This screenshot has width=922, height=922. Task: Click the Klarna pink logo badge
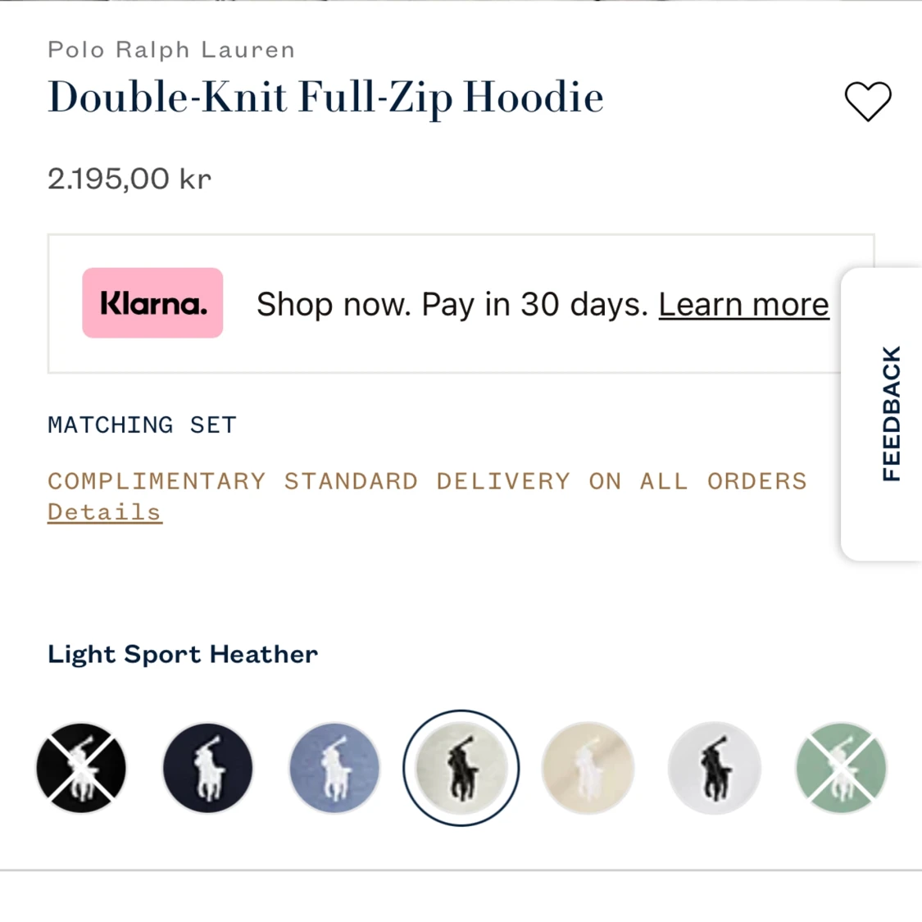tap(152, 302)
